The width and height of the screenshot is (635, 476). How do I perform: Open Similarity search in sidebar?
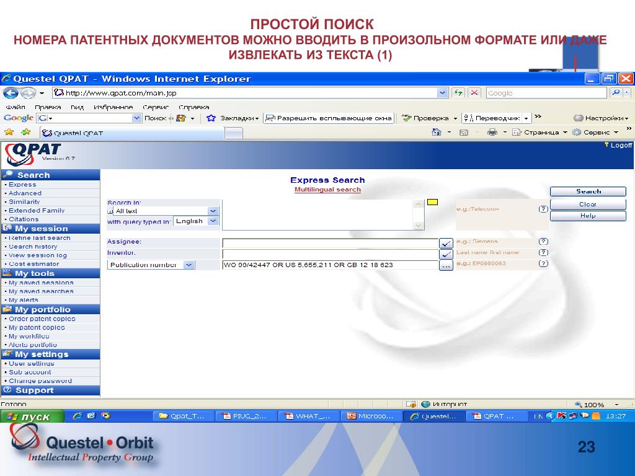24,202
